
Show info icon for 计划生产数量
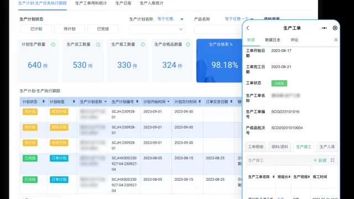click(x=53, y=44)
